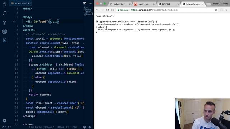Close the react - npm Chrome tab

[x=154, y=4]
